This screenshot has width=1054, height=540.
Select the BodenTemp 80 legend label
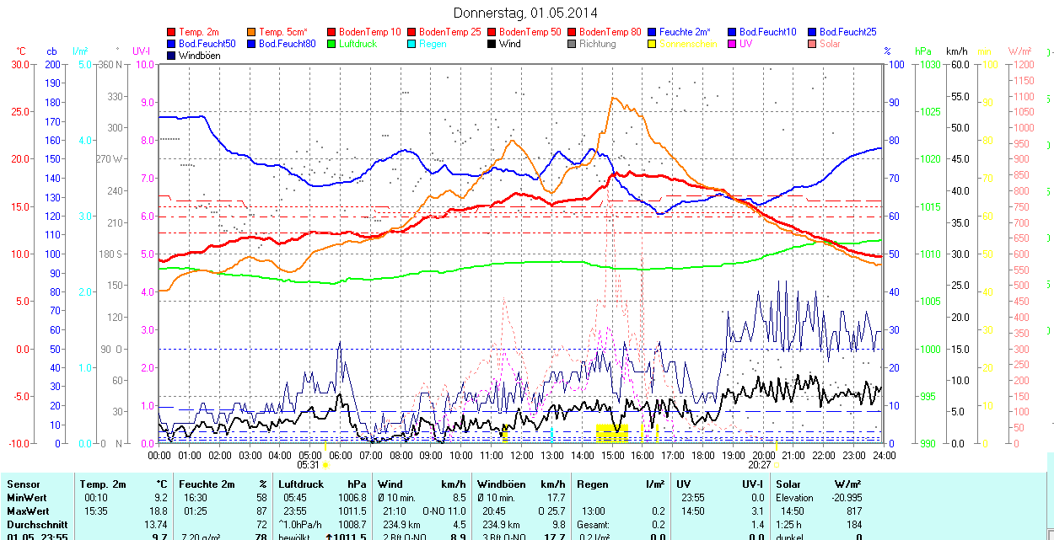(610, 32)
